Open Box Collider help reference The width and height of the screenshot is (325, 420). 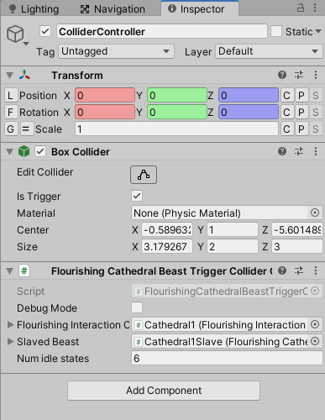click(x=282, y=151)
